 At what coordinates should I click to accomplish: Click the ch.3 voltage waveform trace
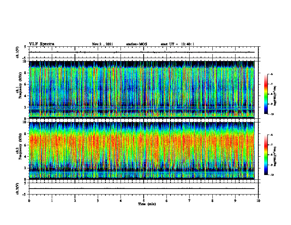pyautogui.click(x=141, y=189)
